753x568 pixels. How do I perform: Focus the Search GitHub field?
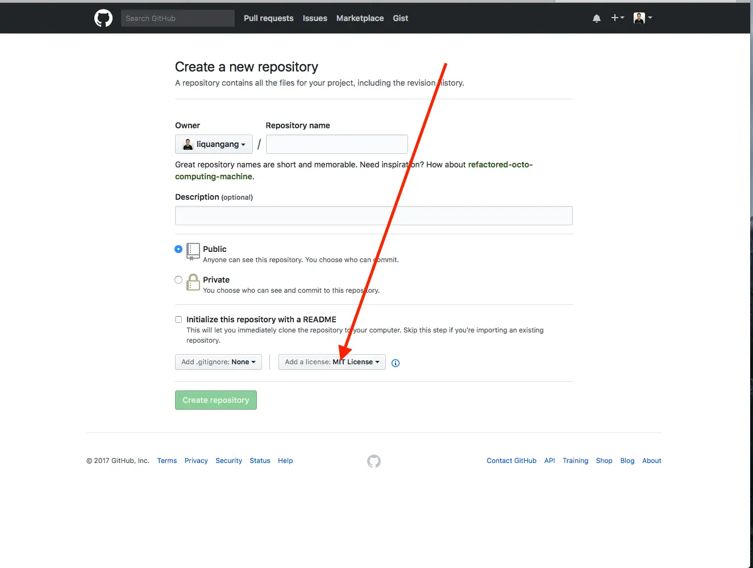tap(178, 18)
